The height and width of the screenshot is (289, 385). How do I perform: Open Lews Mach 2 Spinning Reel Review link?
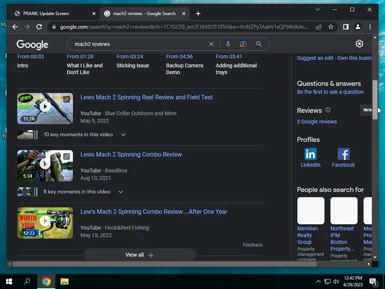click(x=146, y=97)
